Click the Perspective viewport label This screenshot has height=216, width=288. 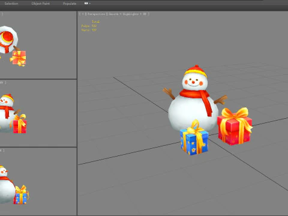point(96,14)
